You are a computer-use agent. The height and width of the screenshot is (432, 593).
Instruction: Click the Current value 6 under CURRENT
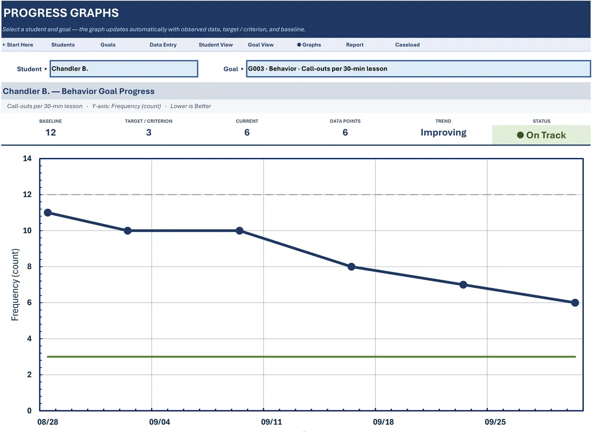pyautogui.click(x=247, y=132)
